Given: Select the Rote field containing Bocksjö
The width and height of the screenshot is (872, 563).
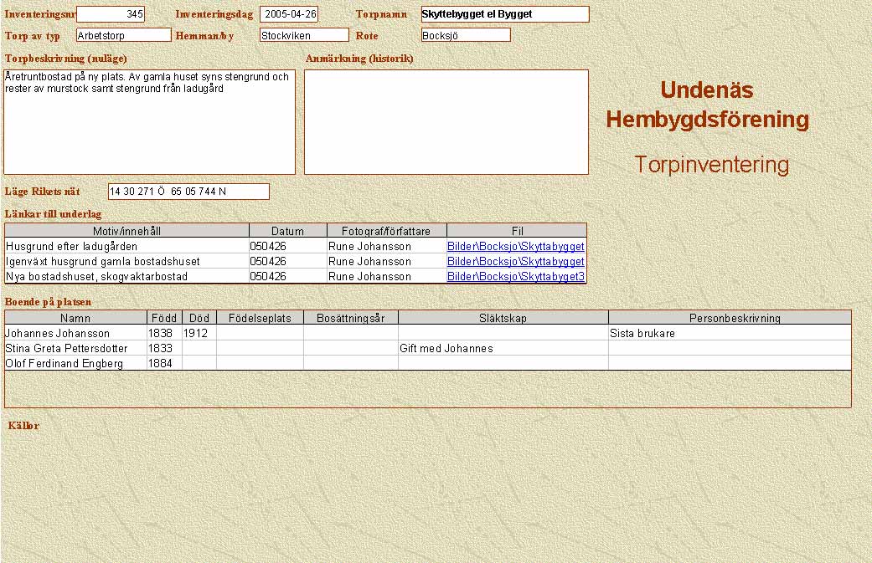Looking at the screenshot, I should tap(466, 35).
